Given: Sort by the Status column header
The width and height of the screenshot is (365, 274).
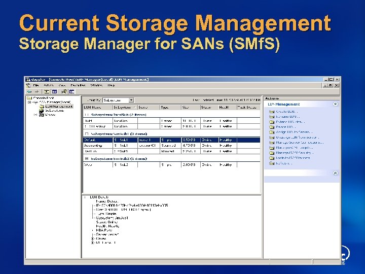Looking at the screenshot, I should pos(209,108).
